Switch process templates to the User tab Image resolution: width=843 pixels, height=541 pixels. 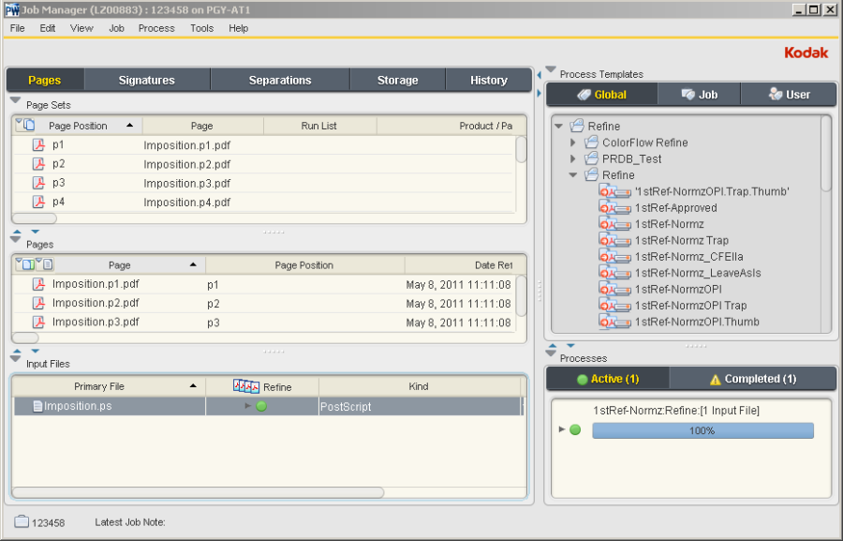coord(788,95)
